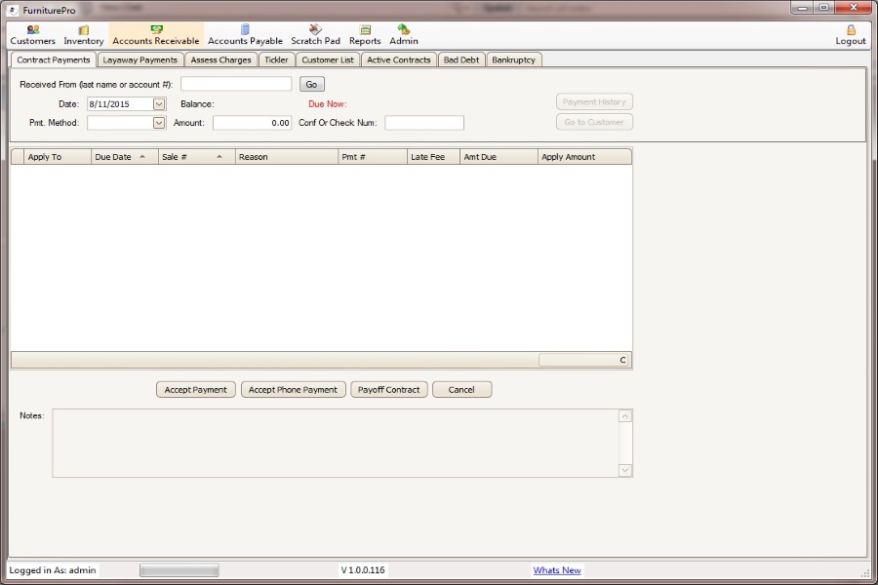
Task: Click the Notes scrollbar up arrow
Action: (x=625, y=416)
